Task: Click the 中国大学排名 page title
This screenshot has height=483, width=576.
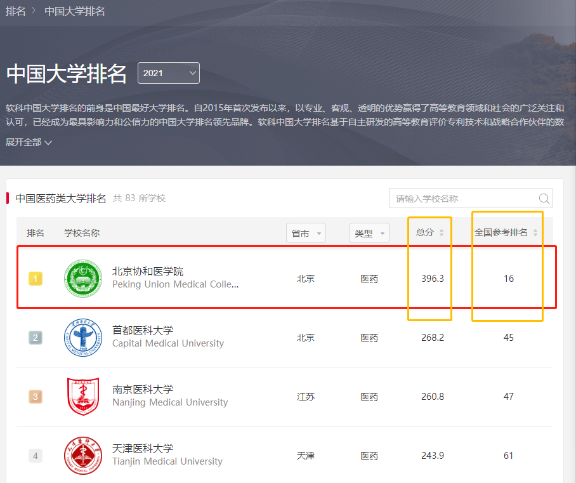Action: (67, 74)
